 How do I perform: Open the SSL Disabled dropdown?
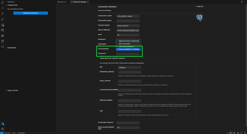(129, 68)
